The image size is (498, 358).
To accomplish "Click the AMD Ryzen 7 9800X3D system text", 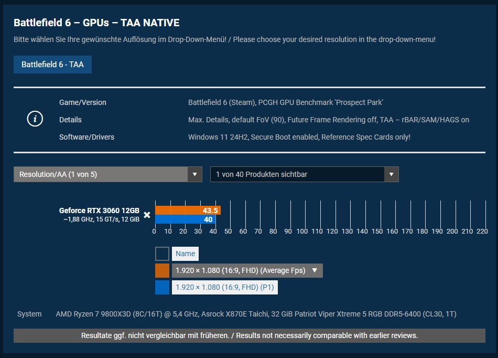I will pos(256,314).
